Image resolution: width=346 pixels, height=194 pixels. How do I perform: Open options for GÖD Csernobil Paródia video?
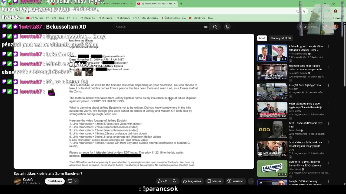click(x=328, y=123)
